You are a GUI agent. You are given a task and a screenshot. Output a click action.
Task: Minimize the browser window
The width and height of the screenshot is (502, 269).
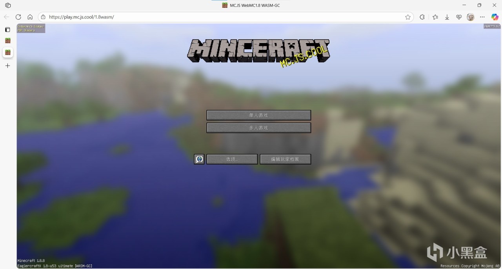click(464, 5)
